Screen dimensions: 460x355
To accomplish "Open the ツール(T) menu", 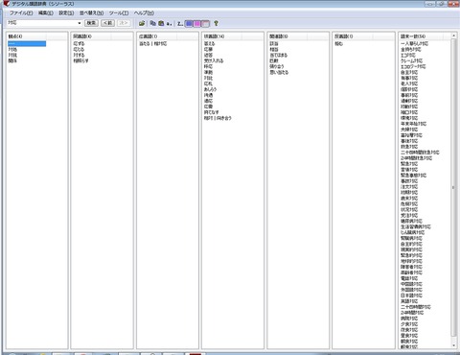I will point(119,13).
